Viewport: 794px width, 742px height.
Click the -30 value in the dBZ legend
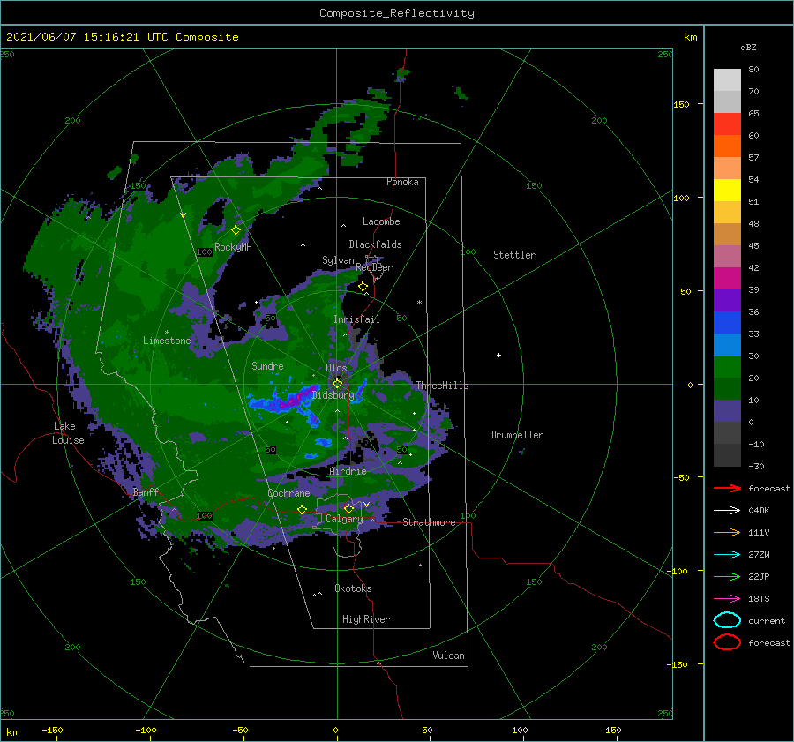point(756,466)
